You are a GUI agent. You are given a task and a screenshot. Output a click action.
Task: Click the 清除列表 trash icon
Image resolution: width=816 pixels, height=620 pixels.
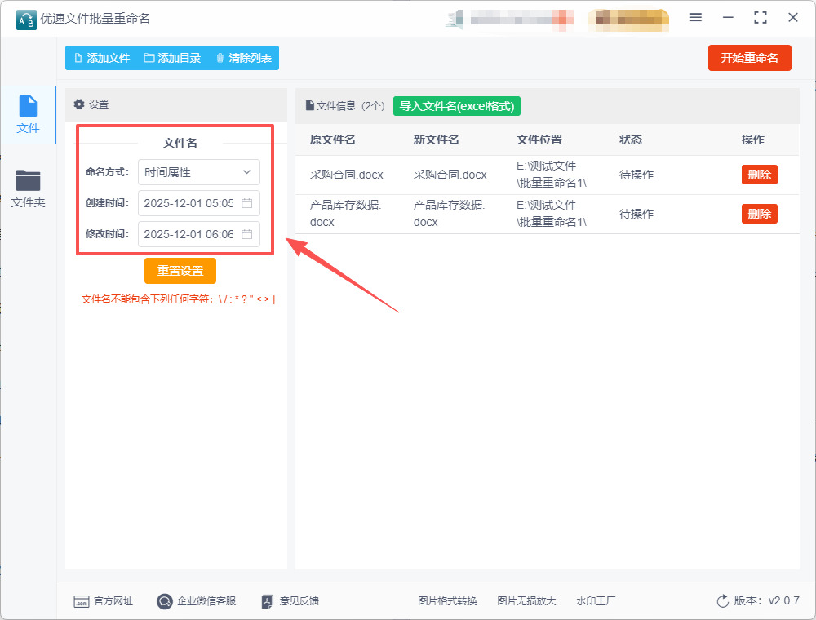[220, 58]
